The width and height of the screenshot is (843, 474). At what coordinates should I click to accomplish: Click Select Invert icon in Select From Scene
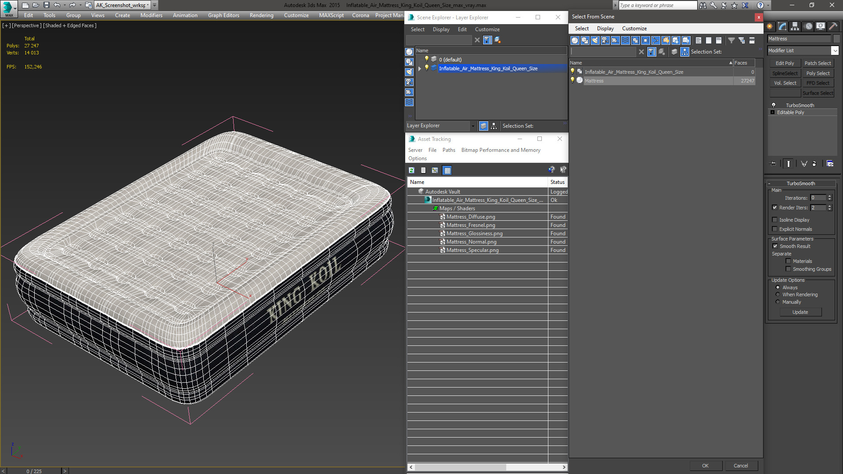[x=719, y=40]
